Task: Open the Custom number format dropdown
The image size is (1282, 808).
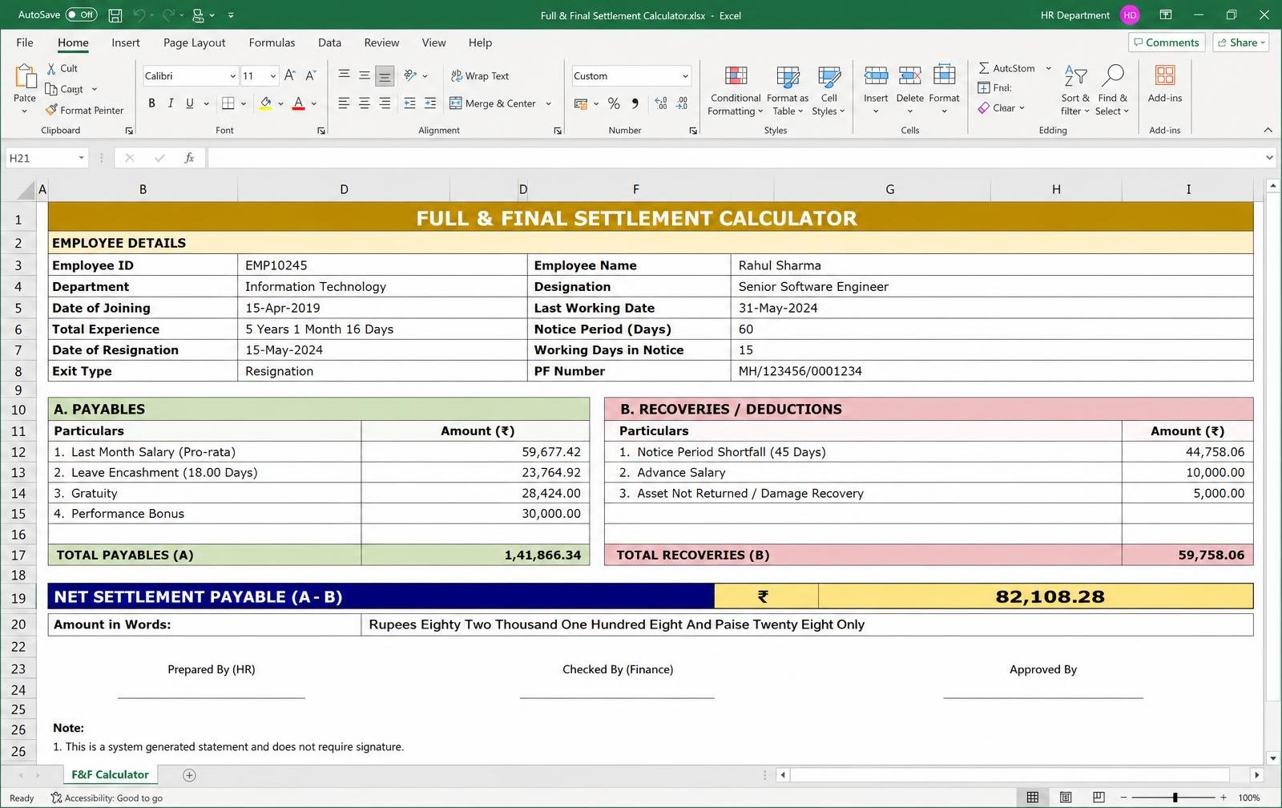Action: click(x=685, y=76)
